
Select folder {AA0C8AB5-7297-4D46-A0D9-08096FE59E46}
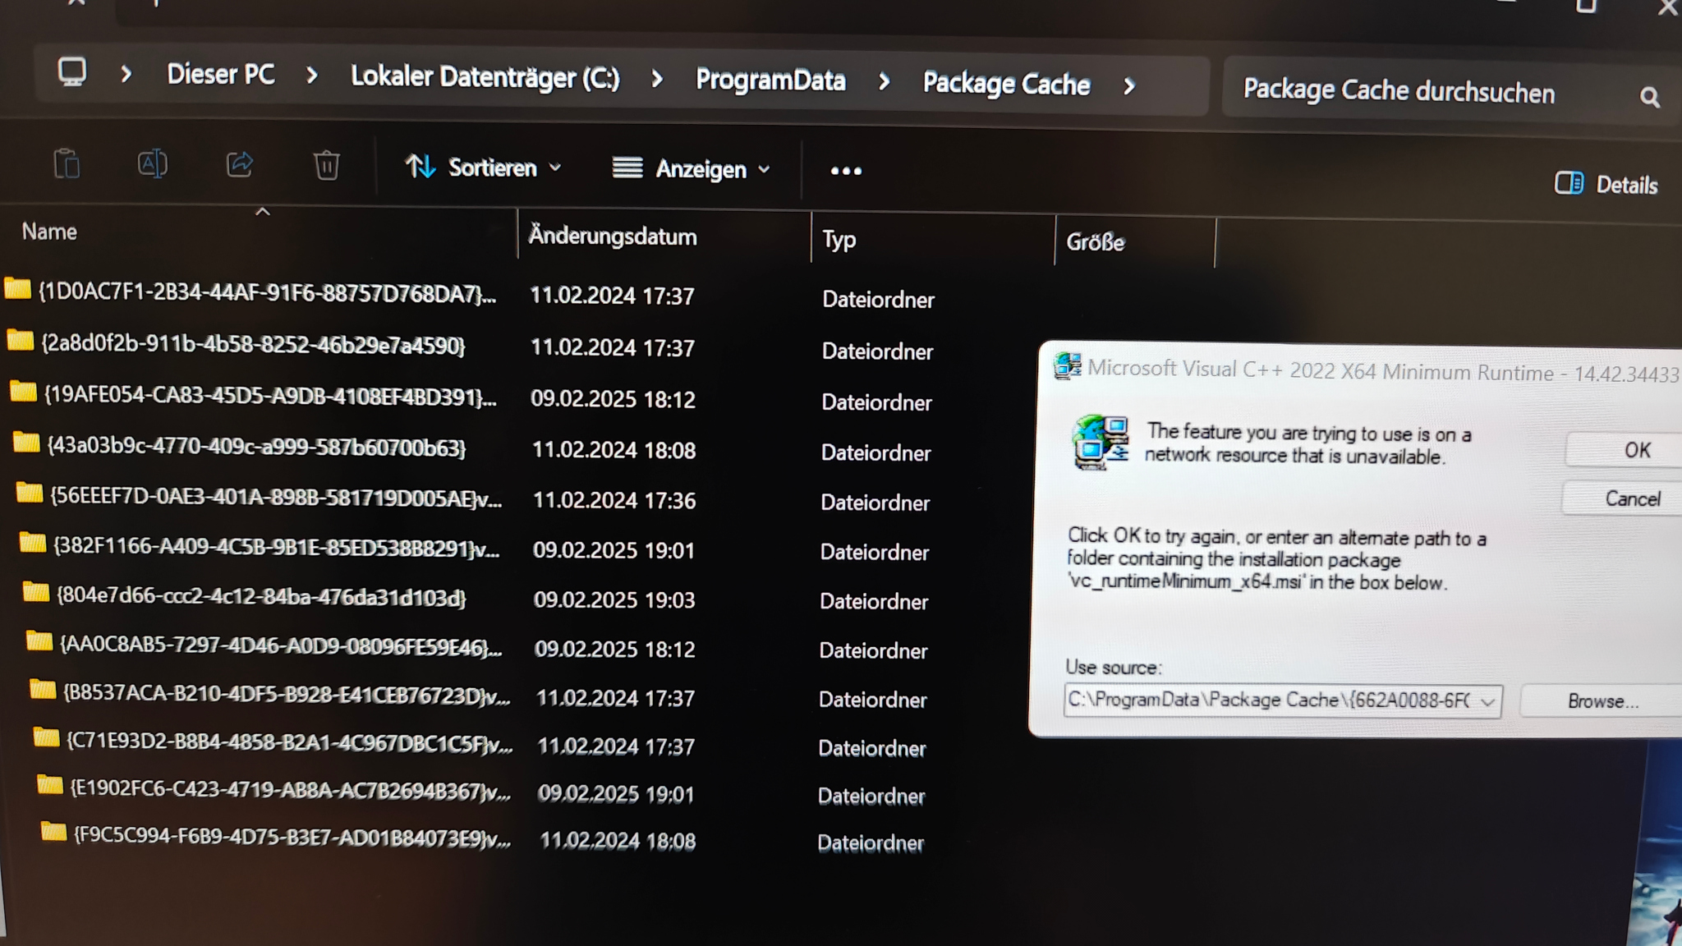pos(280,645)
